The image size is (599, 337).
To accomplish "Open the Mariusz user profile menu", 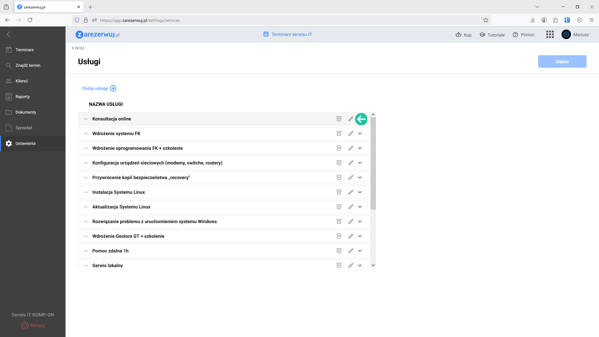I will coord(575,35).
